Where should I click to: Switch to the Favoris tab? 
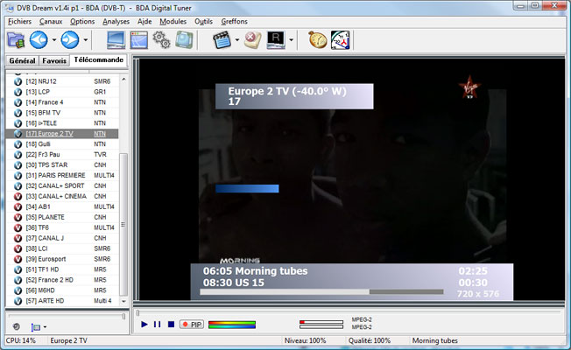(54, 60)
